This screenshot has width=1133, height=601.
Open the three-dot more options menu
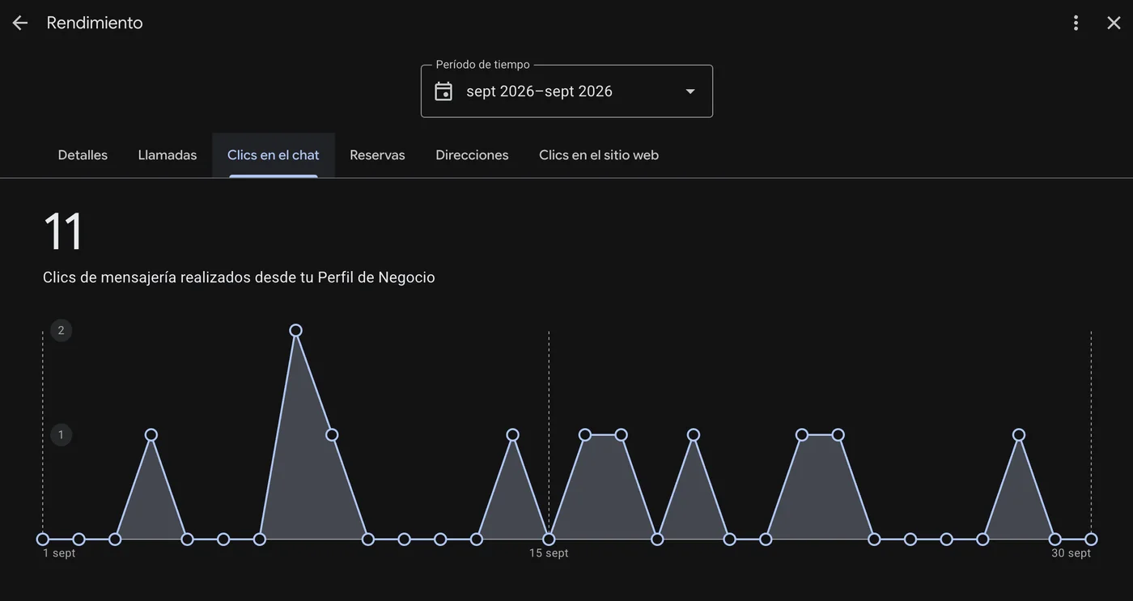(1076, 23)
